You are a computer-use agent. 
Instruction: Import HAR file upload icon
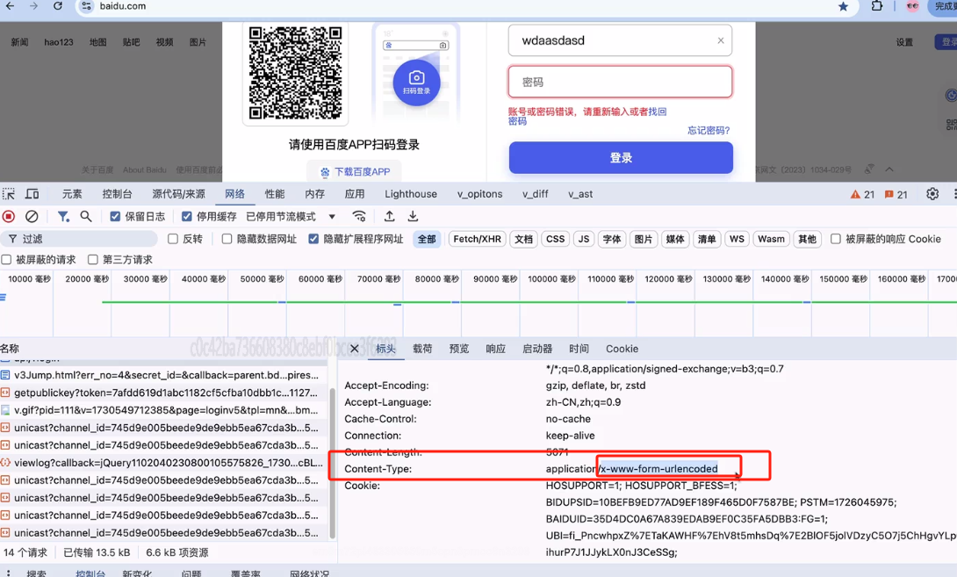click(x=390, y=216)
